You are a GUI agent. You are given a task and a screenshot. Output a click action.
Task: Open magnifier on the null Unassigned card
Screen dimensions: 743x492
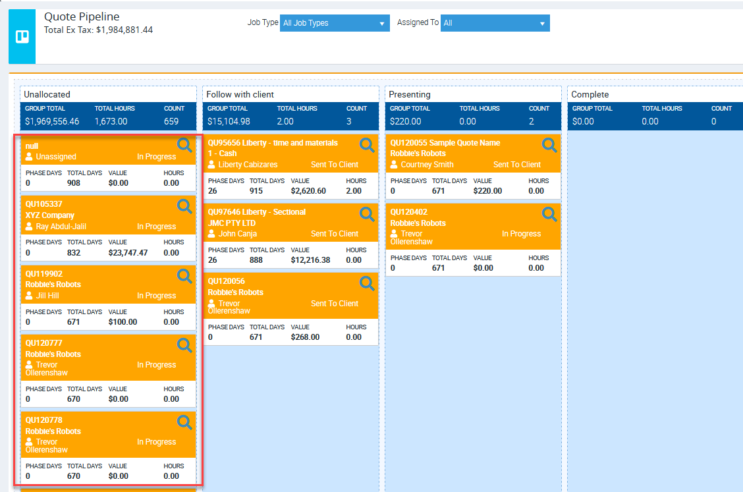185,145
